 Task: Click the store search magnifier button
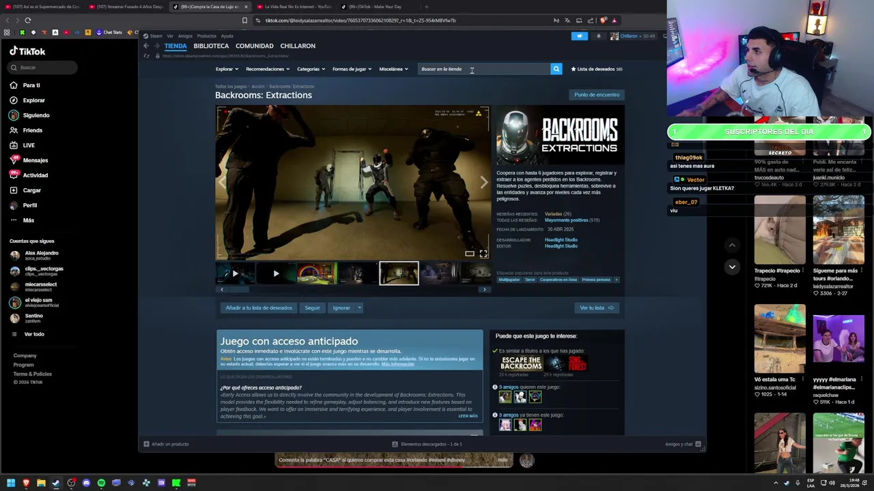[556, 69]
